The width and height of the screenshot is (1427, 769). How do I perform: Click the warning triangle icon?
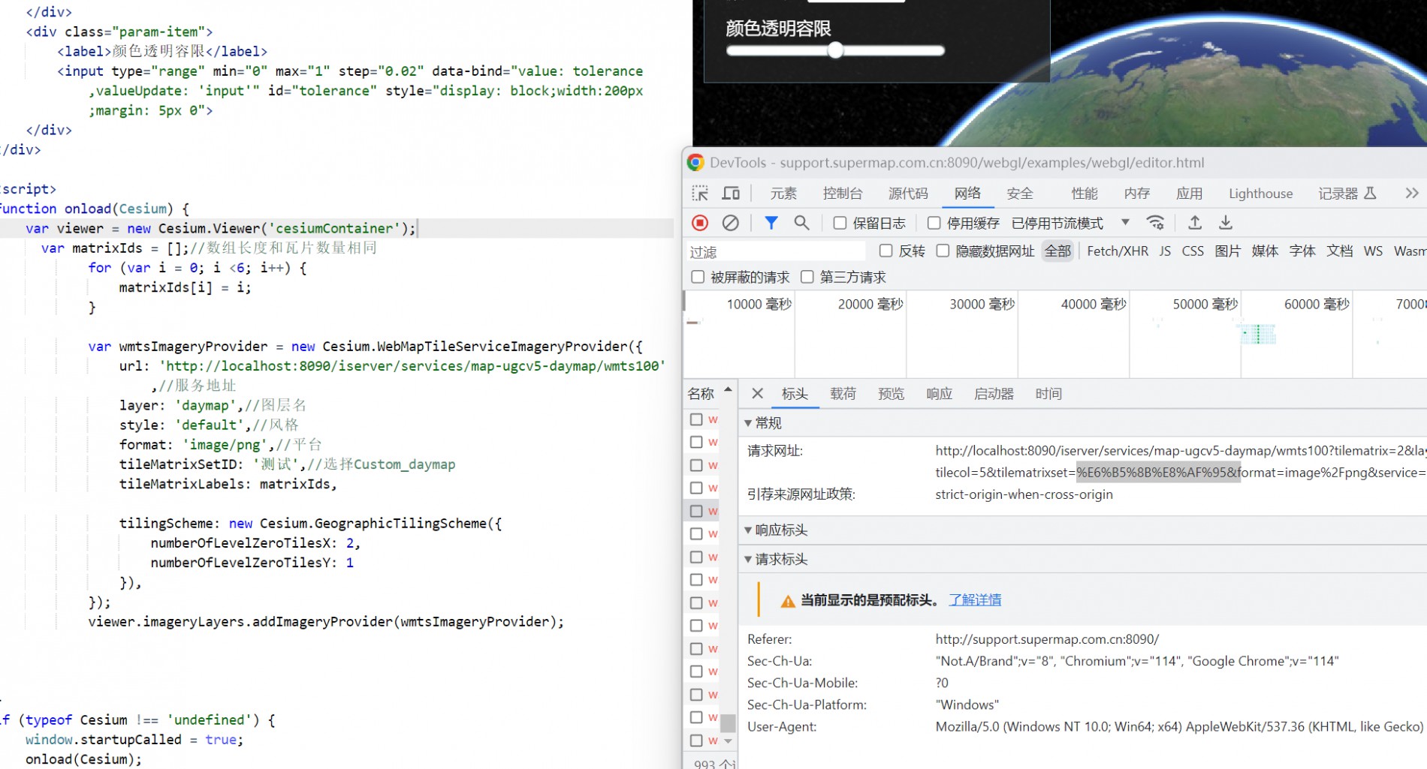[x=787, y=601]
